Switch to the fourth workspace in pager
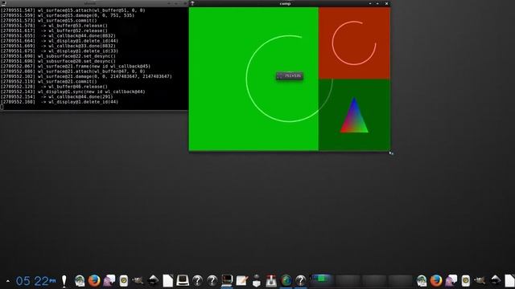This screenshot has height=289, width=515. click(x=400, y=281)
